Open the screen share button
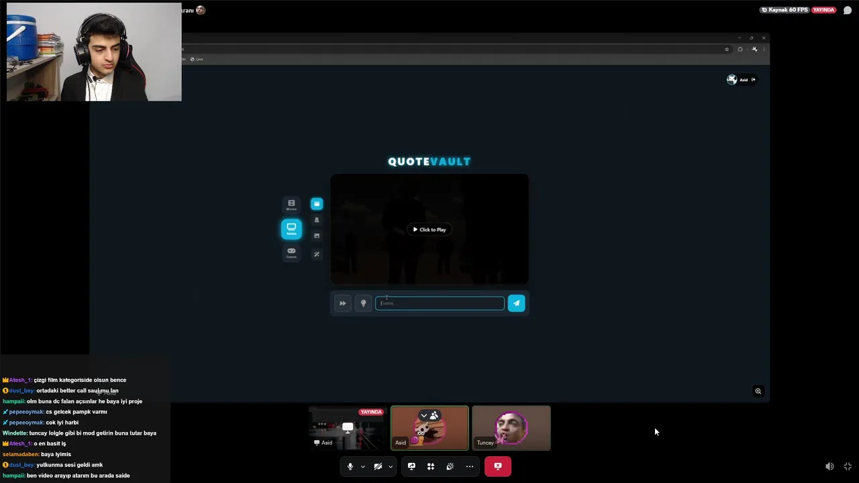Screen dimensions: 859x483 pos(411,466)
